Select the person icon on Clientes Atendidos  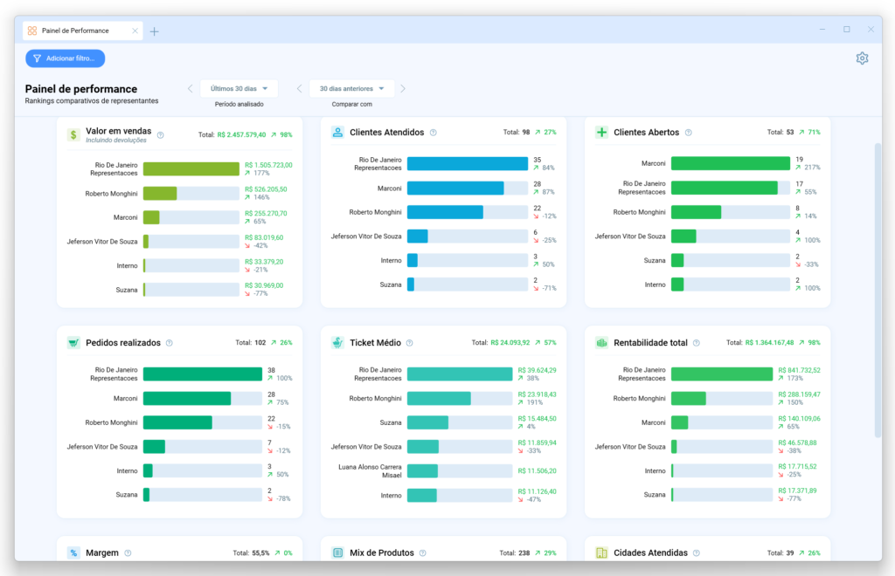tap(337, 132)
